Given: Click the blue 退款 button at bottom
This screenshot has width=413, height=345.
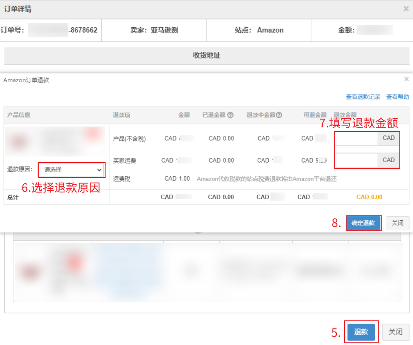Looking at the screenshot, I should 361,332.
